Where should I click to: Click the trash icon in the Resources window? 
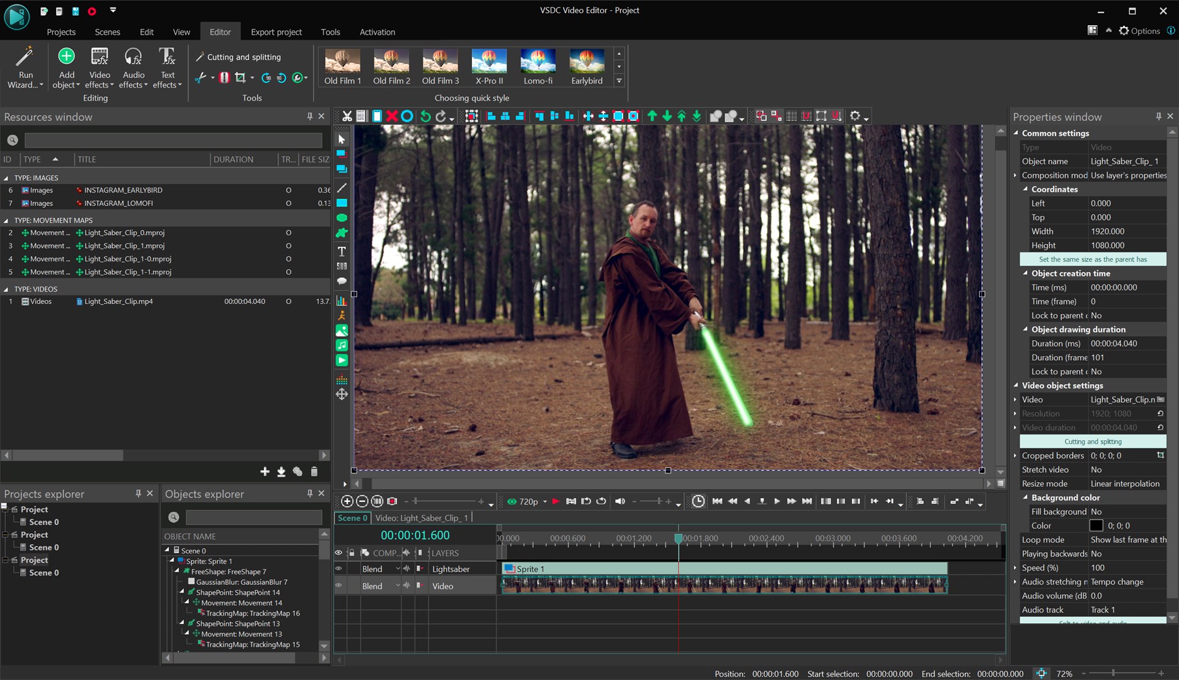point(314,471)
